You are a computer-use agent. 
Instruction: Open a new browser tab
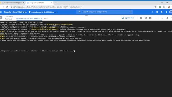tap(56, 3)
